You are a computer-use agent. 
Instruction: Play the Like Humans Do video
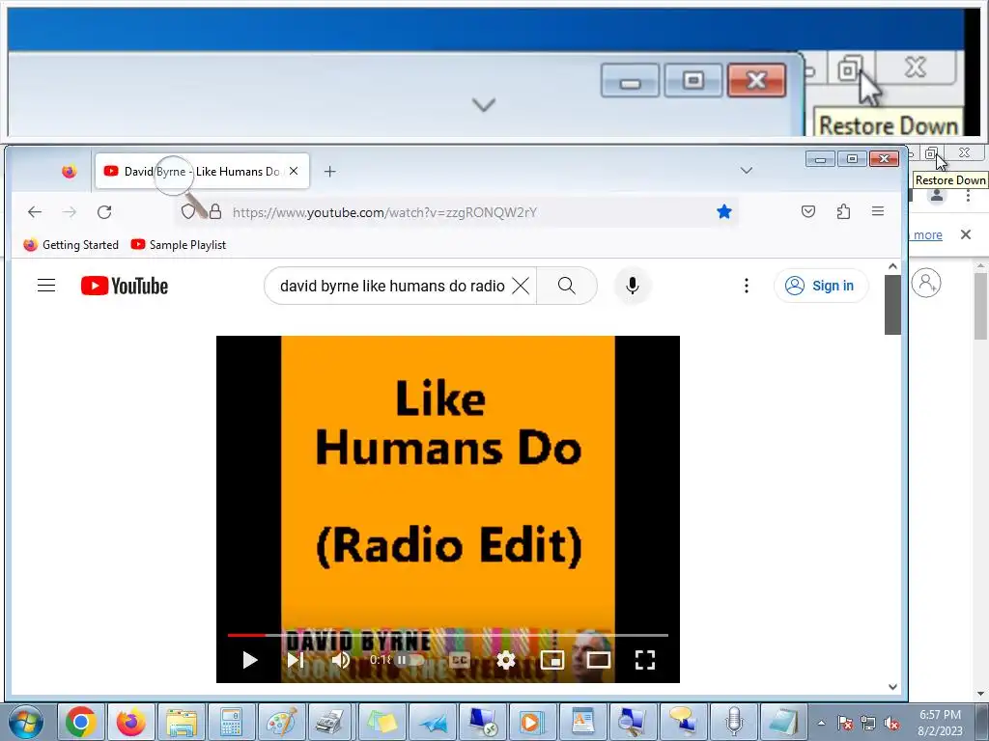tap(250, 660)
